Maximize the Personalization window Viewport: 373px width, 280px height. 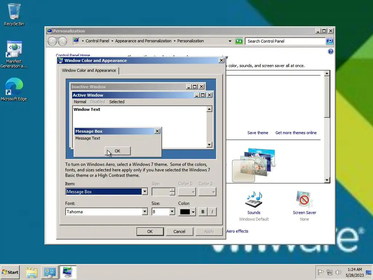coord(324,31)
